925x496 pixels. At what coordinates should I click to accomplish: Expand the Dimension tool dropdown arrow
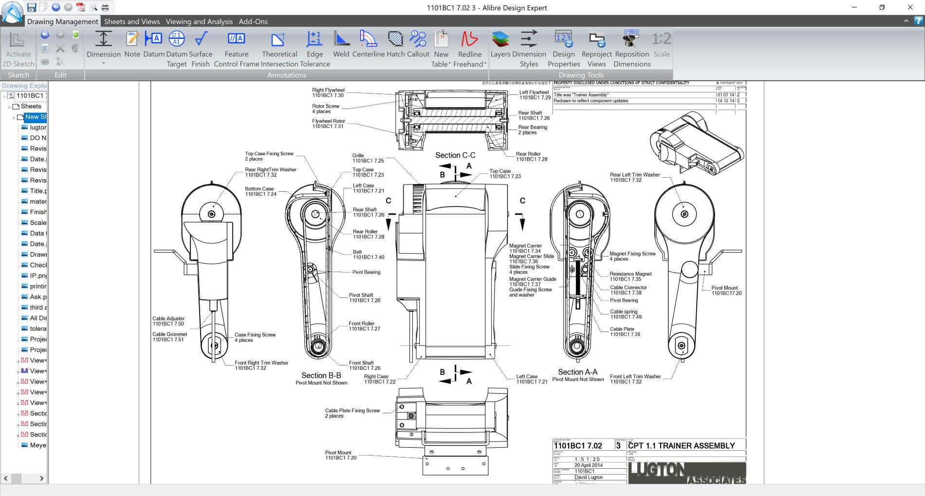pyautogui.click(x=104, y=63)
